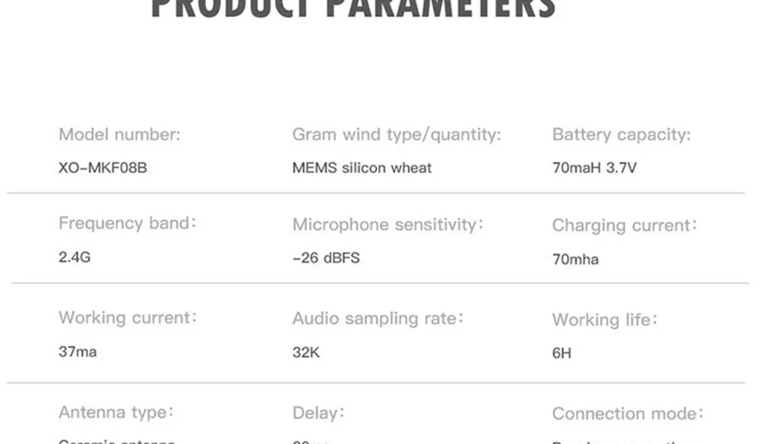Click the "Gram wind type/quantity:" label
The width and height of the screenshot is (759, 444).
pyautogui.click(x=397, y=135)
